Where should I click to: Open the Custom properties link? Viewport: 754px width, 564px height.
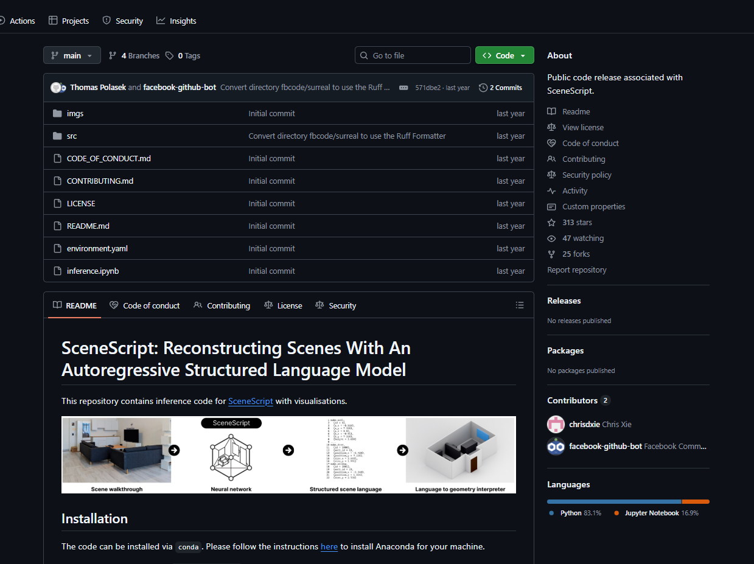[x=593, y=206]
